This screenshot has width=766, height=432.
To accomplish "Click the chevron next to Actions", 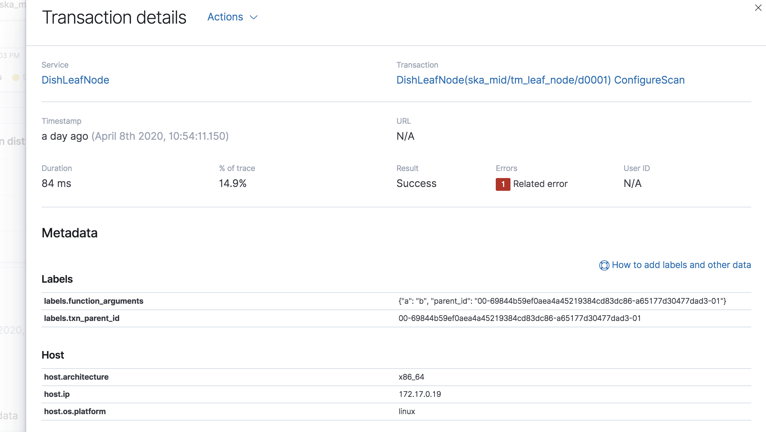I will tap(254, 18).
